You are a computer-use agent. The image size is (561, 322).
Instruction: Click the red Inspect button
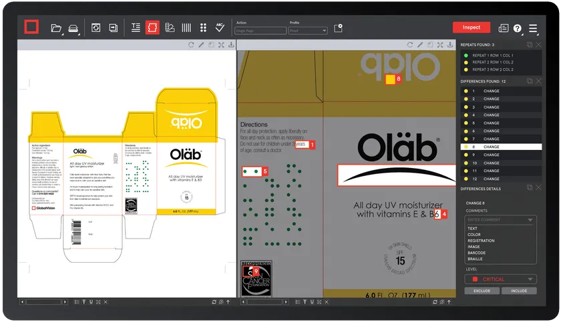coord(472,27)
